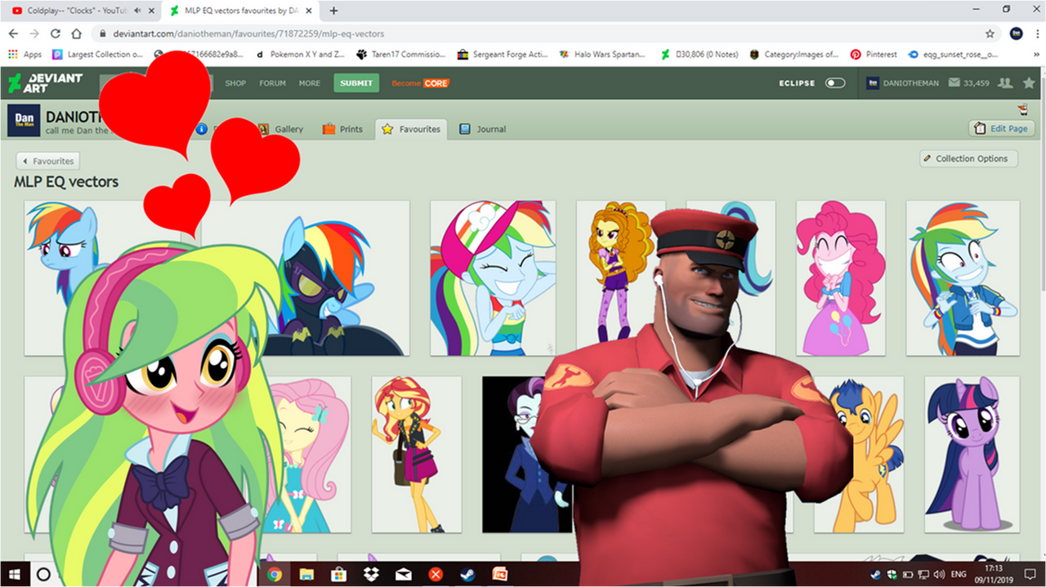Switch to the Gallery tab

[x=281, y=129]
